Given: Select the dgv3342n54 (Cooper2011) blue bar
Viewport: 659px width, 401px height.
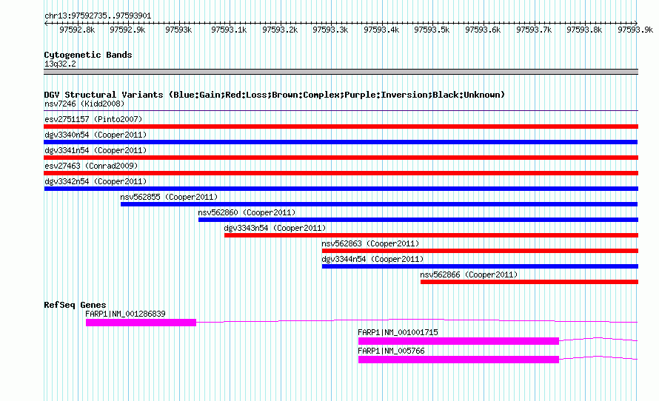Looking at the screenshot, I should tap(341, 189).
